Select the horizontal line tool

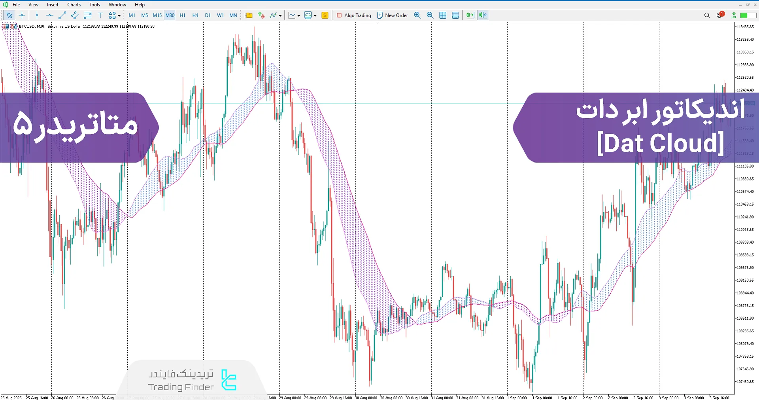49,15
